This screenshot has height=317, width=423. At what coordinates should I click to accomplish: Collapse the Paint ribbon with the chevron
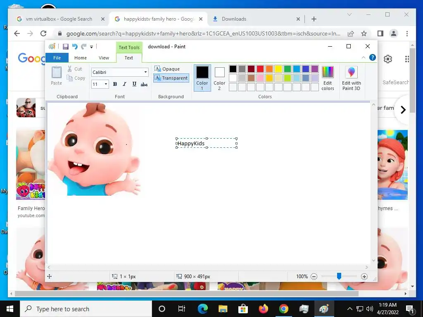pos(364,57)
